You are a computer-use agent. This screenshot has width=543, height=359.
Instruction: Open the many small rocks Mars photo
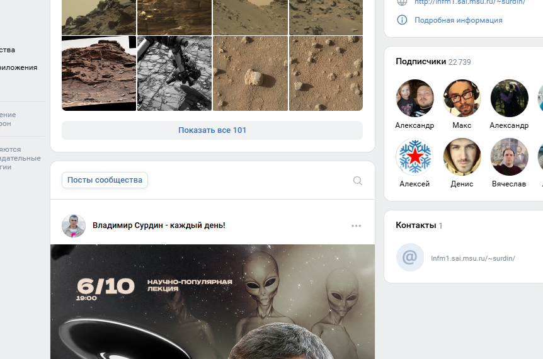326,74
